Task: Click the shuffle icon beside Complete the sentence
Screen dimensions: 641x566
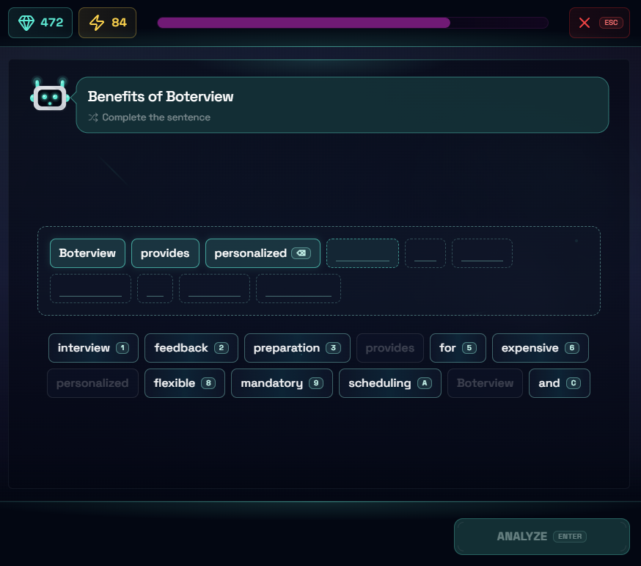Action: tap(93, 117)
